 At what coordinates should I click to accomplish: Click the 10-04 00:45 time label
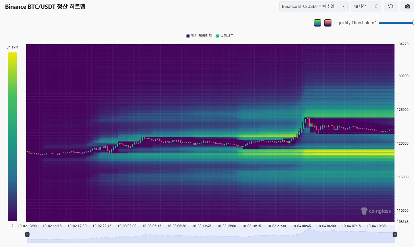(x=301, y=226)
